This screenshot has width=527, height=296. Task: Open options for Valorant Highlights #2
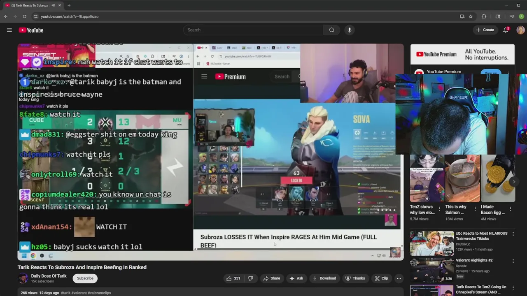[513, 261]
